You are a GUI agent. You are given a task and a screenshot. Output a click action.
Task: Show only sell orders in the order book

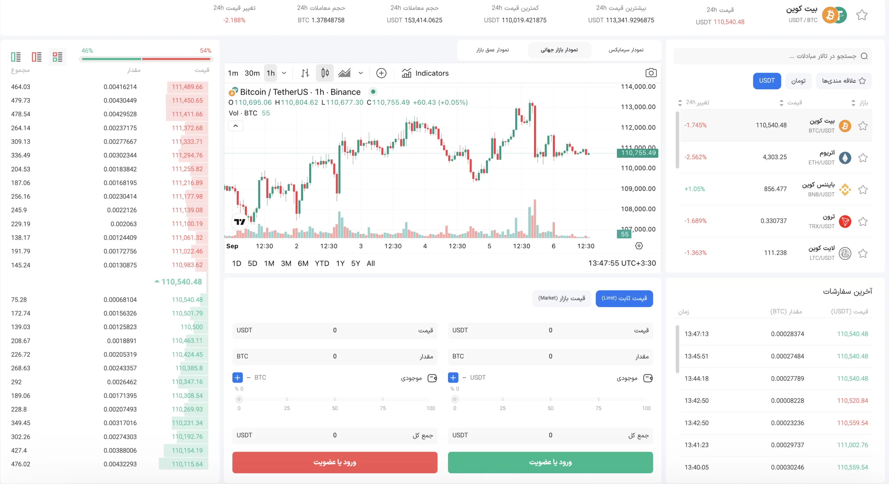coord(36,57)
